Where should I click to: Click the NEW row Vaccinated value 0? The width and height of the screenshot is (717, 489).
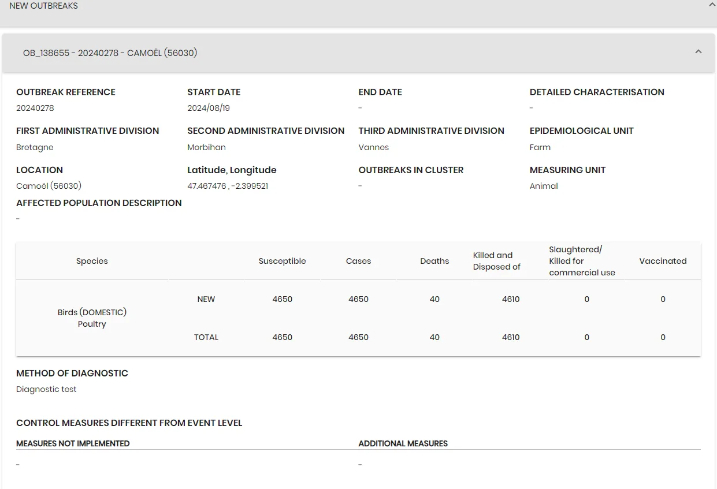663,299
